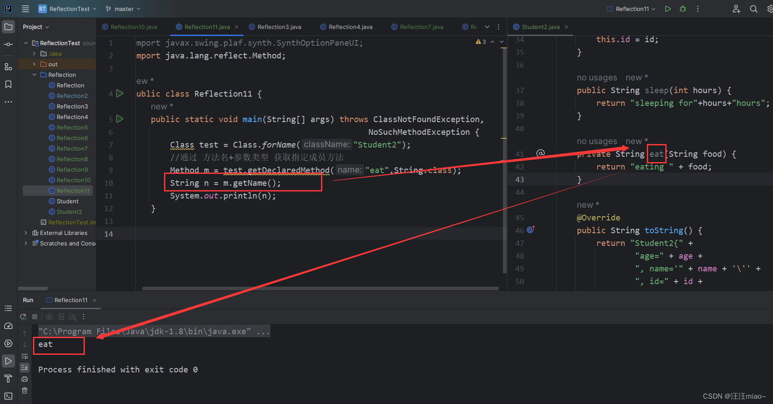This screenshot has width=773, height=404.
Task: Collapse the Reflection folder
Action: point(34,75)
